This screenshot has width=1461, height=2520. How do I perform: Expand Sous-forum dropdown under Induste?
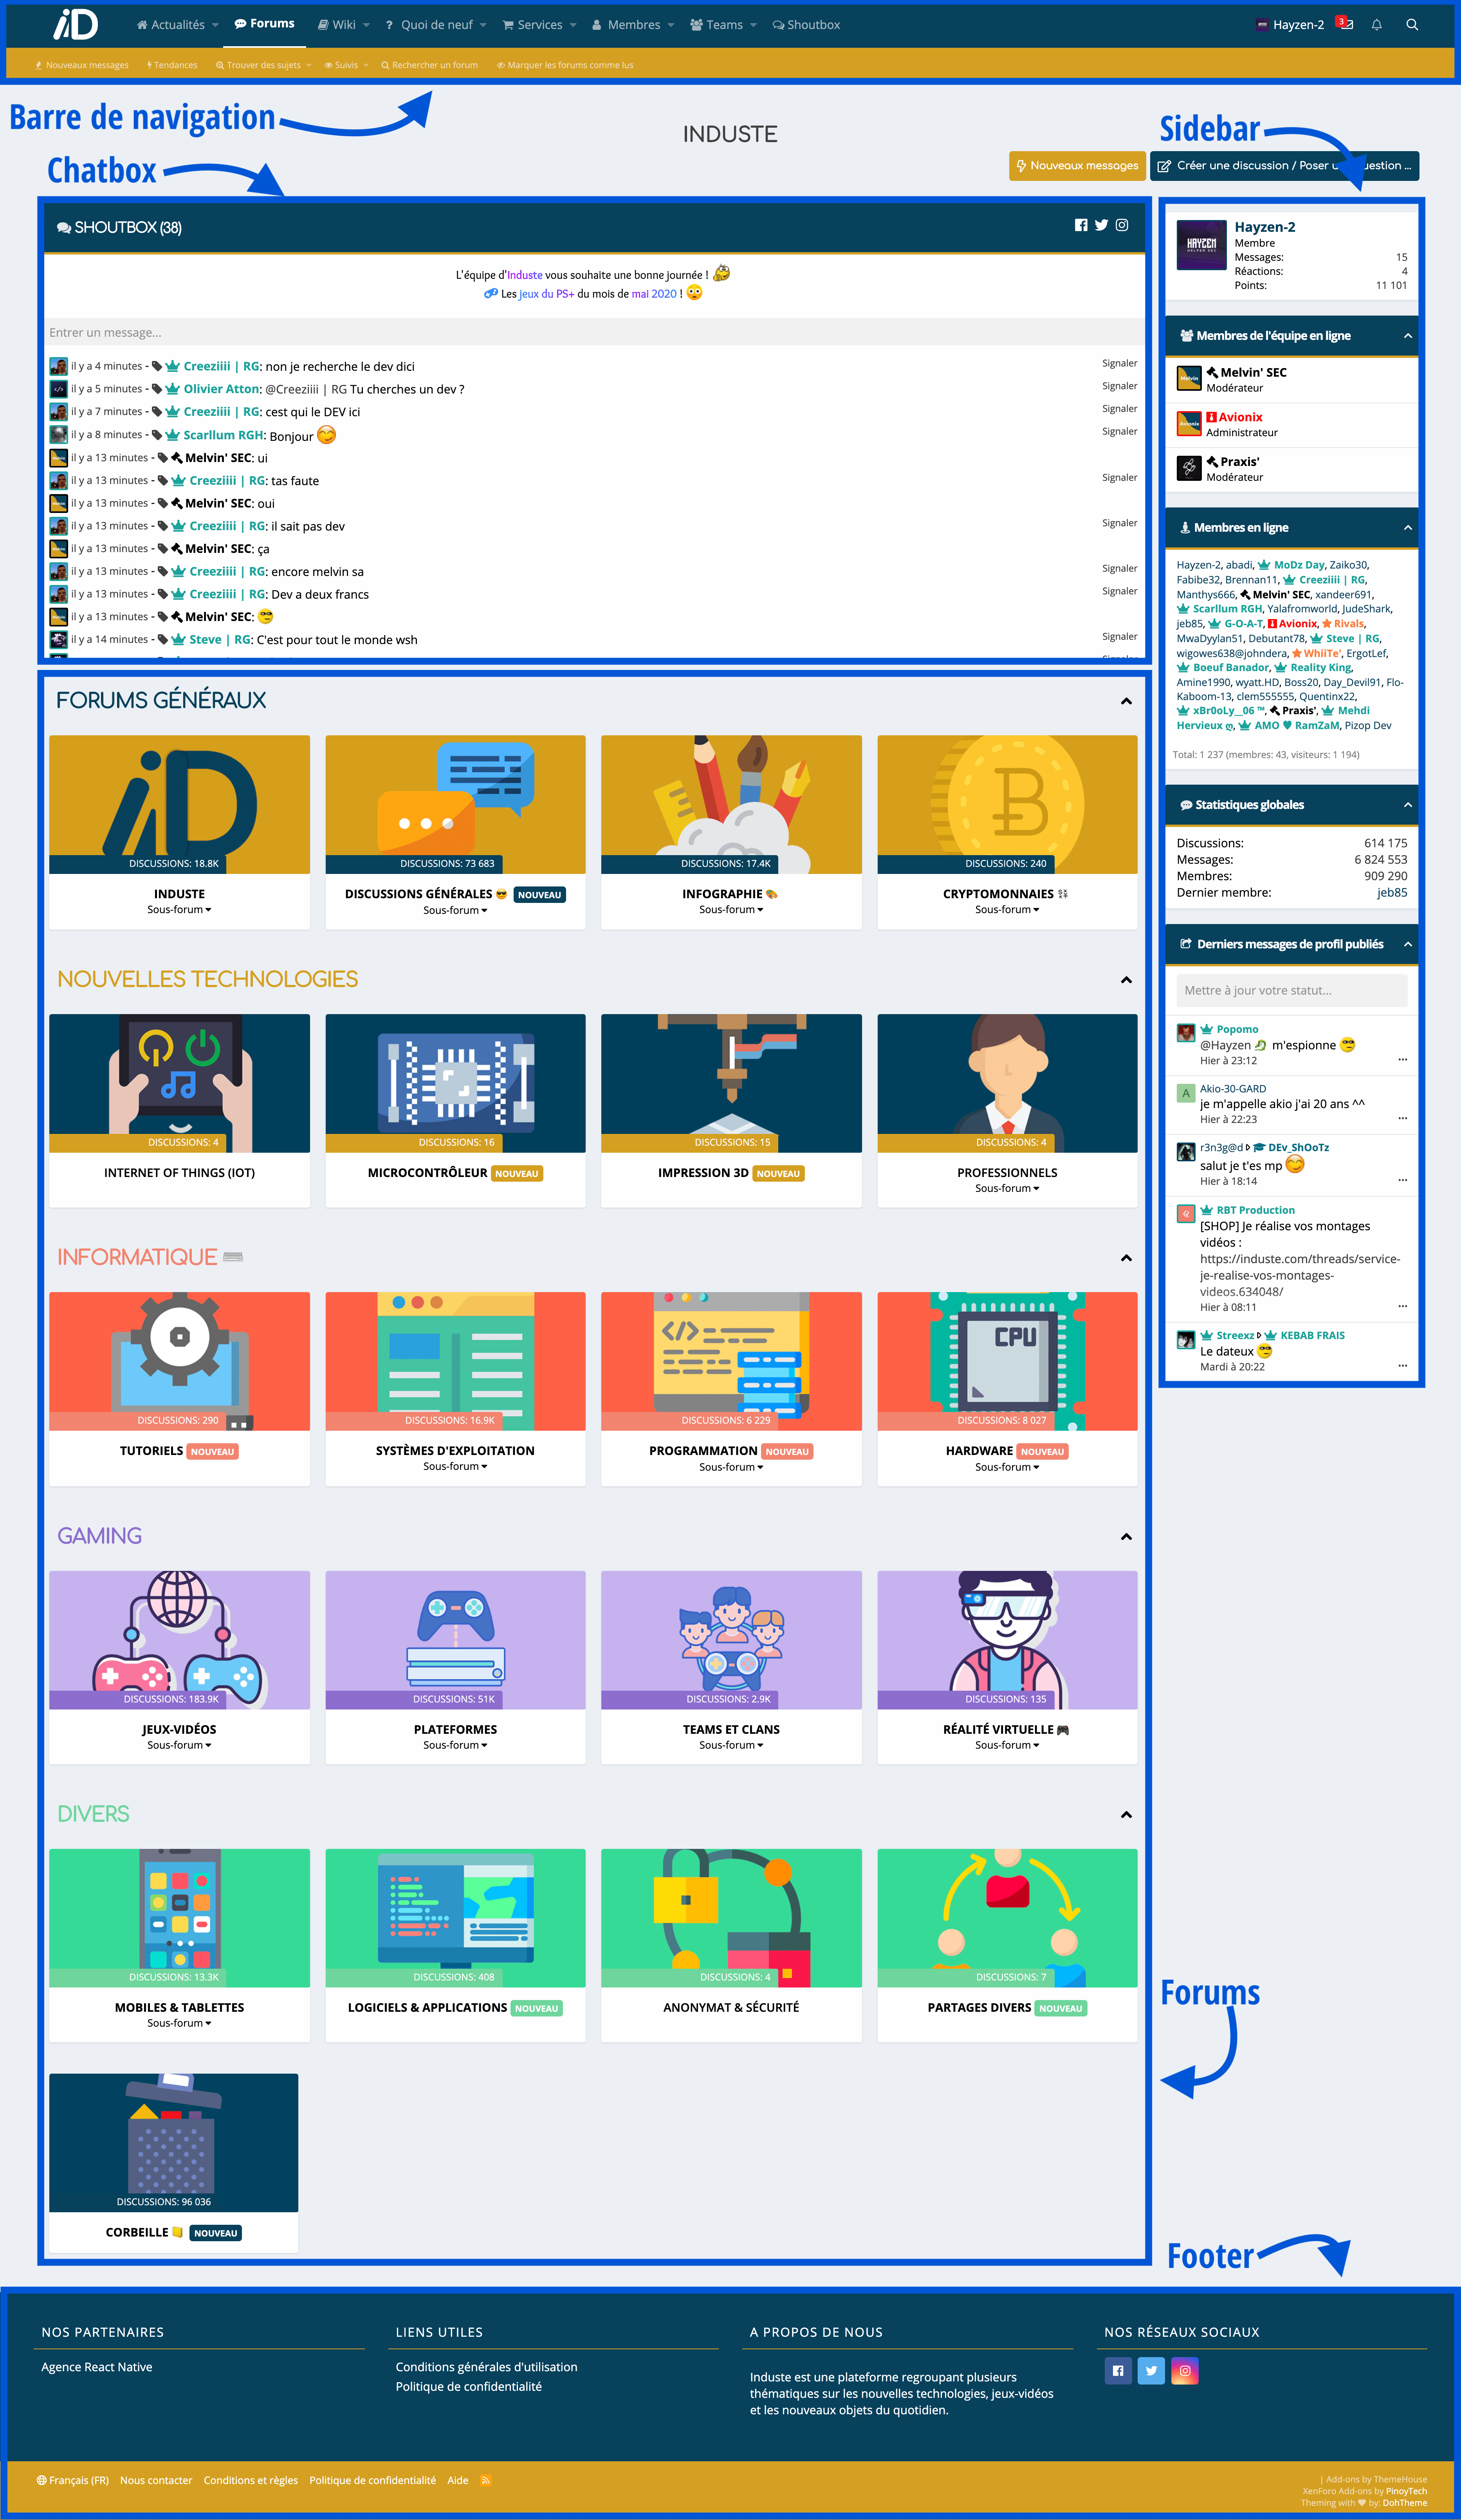pos(179,910)
